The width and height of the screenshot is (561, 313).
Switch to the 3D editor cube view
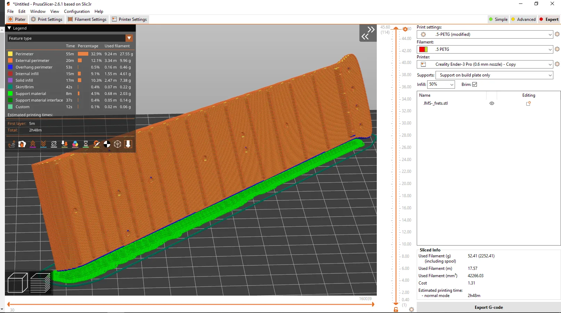[x=17, y=283]
